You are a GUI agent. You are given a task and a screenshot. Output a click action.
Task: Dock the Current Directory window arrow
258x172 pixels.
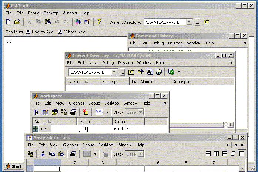pyautogui.click(x=231, y=63)
